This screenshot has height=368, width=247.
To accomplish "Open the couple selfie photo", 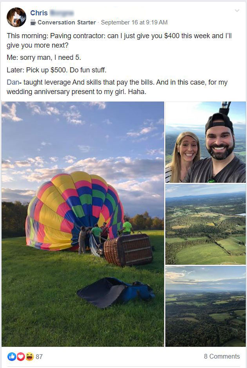I will [x=205, y=142].
